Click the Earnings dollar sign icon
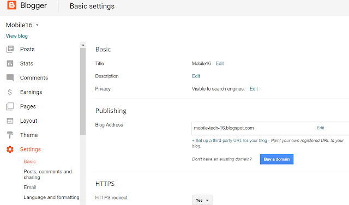This screenshot has height=205, width=349. pyautogui.click(x=10, y=92)
